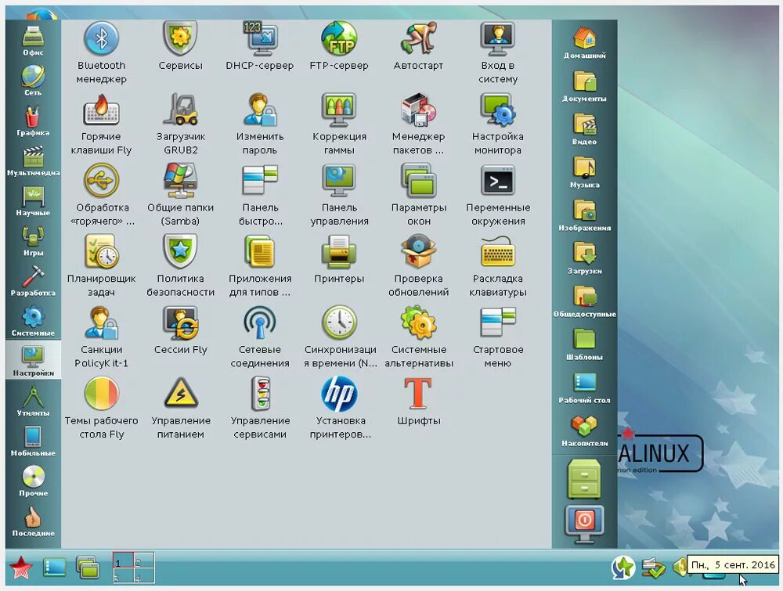Launch Панель управления
783x591 pixels.
pyautogui.click(x=339, y=195)
